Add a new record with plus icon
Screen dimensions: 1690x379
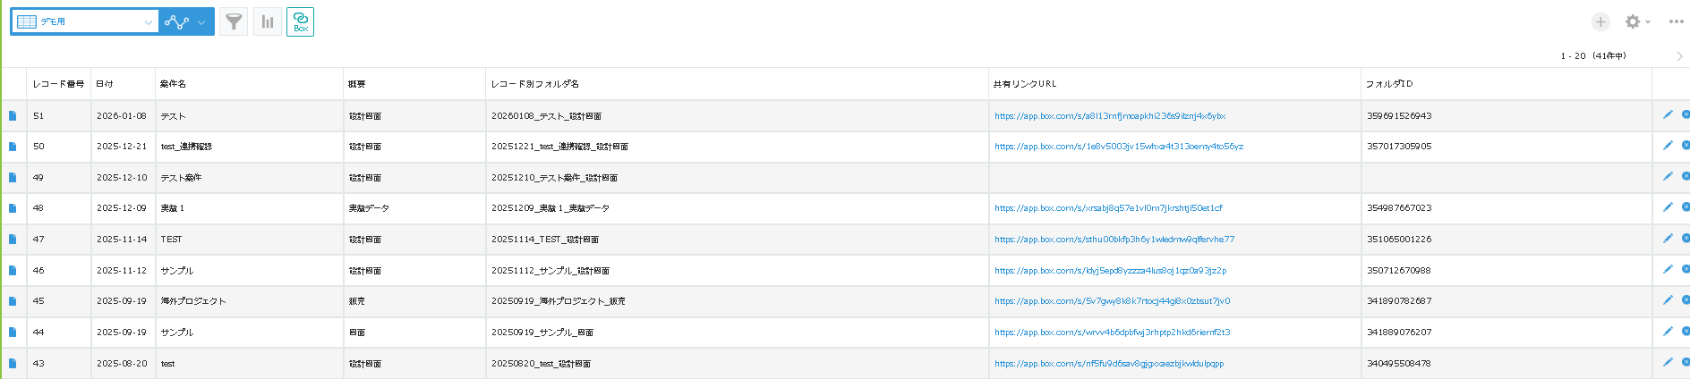pyautogui.click(x=1600, y=21)
